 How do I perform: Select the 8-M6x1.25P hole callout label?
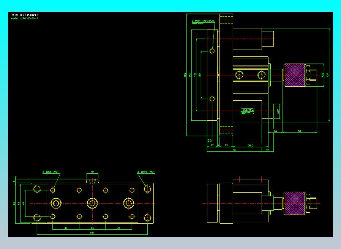tap(51, 172)
